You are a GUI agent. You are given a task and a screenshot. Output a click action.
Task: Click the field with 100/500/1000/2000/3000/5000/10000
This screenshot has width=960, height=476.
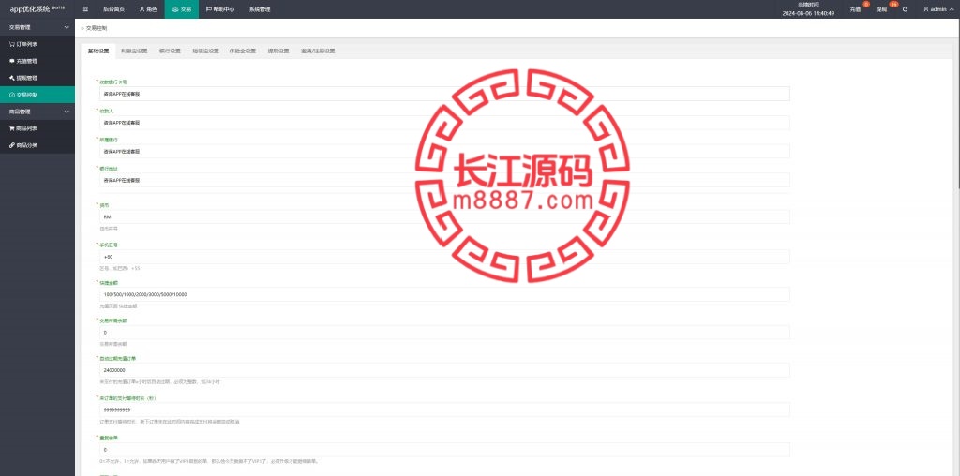point(444,294)
